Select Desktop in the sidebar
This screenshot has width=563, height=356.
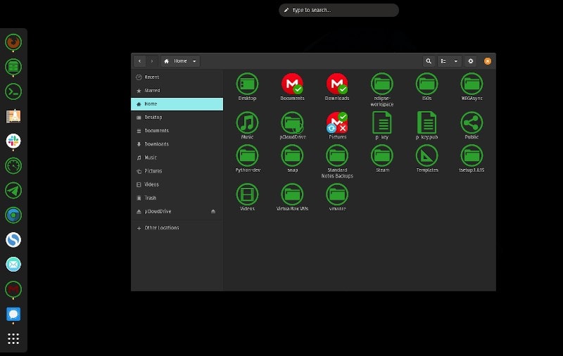tap(177, 117)
